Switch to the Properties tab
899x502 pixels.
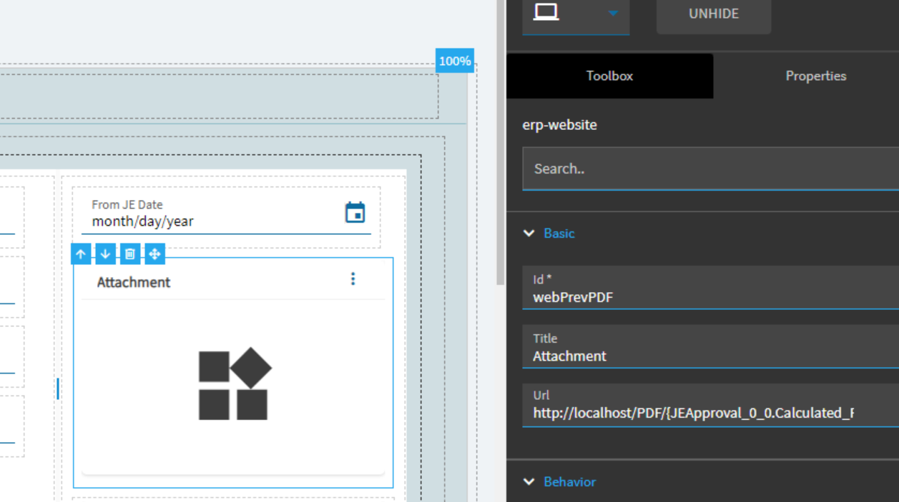point(815,76)
